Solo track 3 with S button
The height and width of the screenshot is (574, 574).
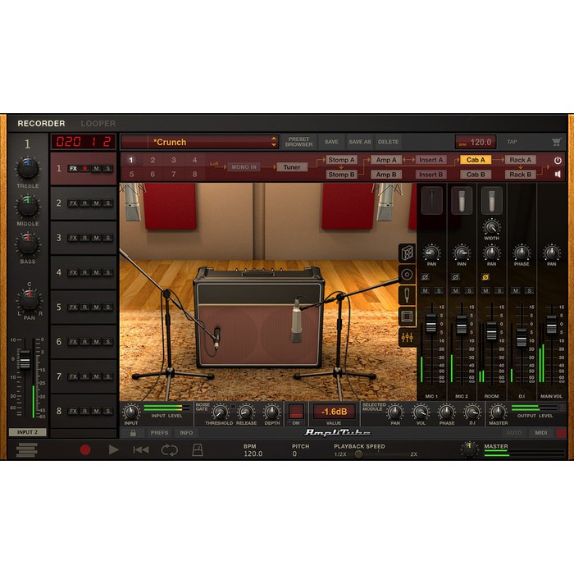point(107,238)
